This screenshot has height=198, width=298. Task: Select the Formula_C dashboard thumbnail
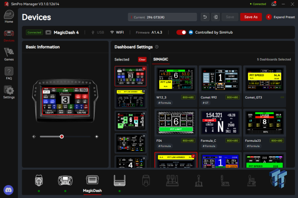click(x=220, y=123)
